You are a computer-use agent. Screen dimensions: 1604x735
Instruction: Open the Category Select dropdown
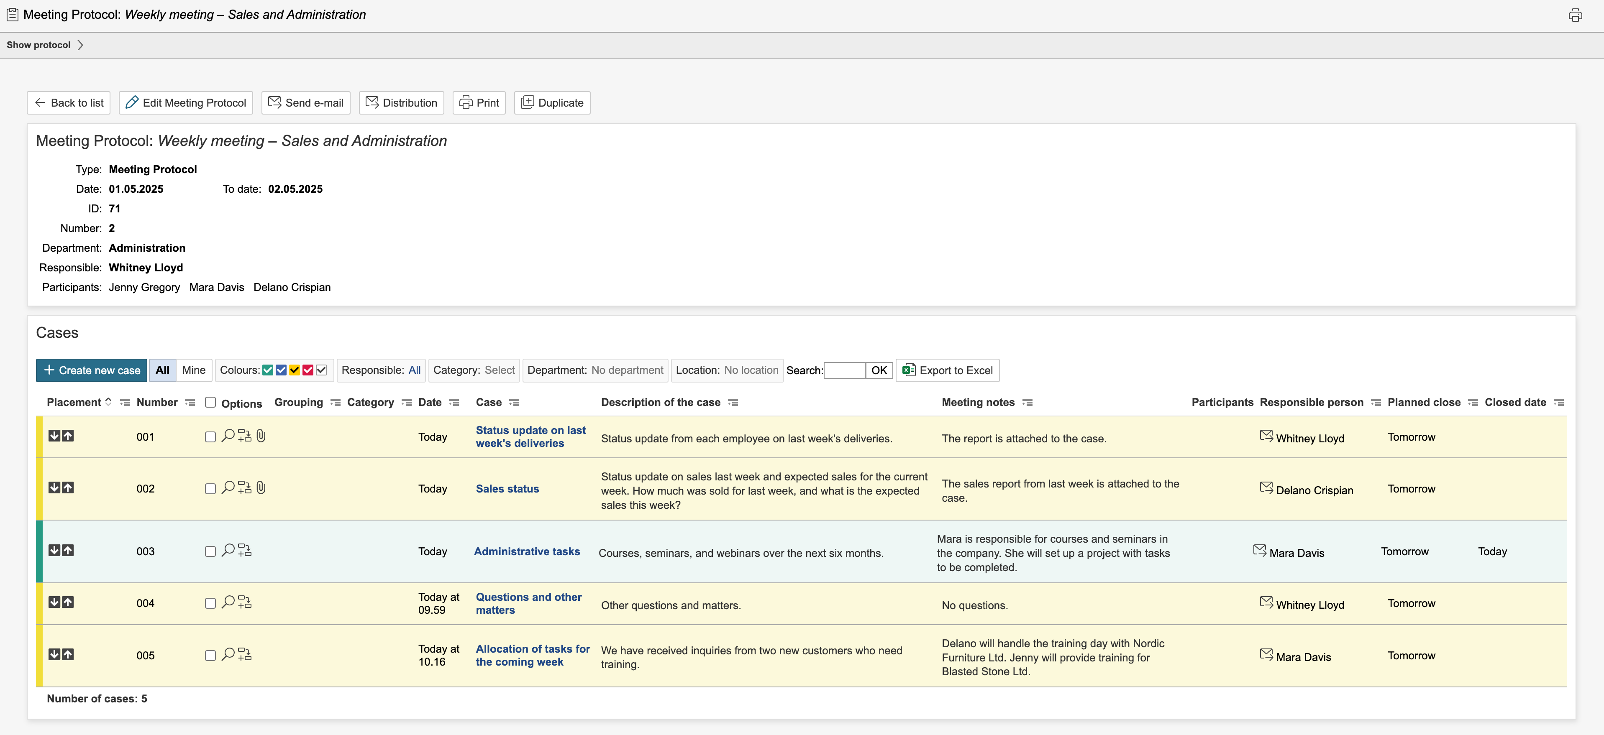(x=500, y=370)
